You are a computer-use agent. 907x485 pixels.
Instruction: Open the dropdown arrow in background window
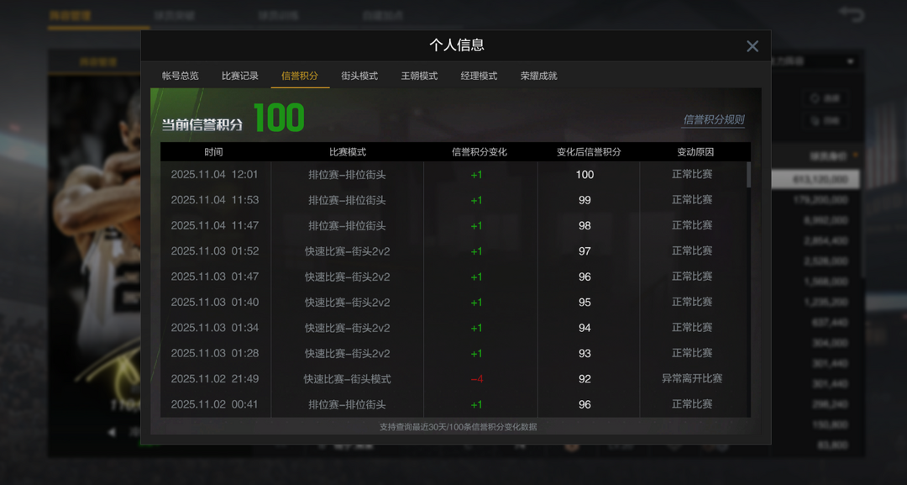tap(850, 61)
